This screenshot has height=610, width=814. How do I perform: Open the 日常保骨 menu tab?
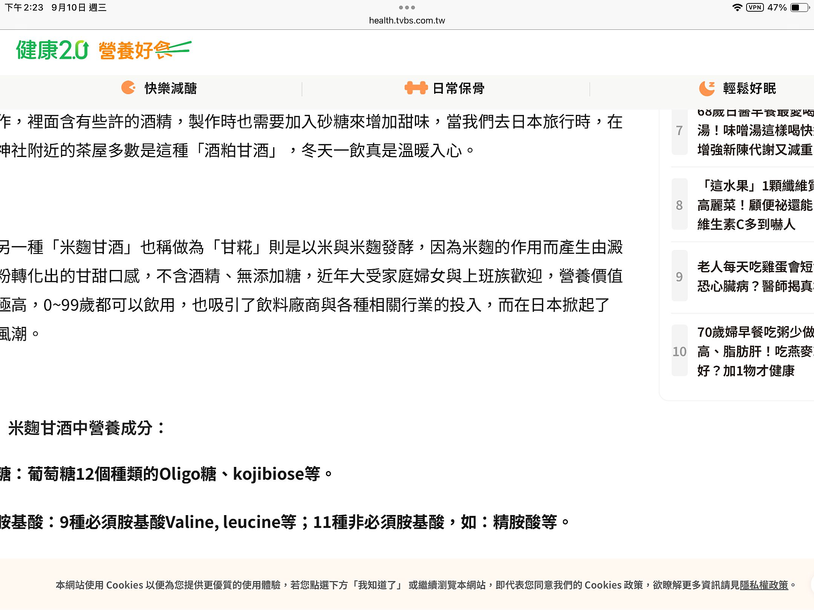pyautogui.click(x=458, y=88)
